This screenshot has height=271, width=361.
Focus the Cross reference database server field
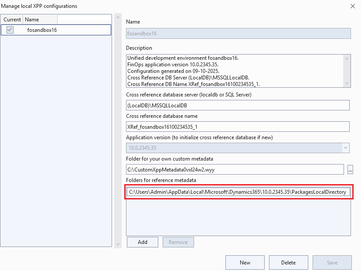click(238, 105)
